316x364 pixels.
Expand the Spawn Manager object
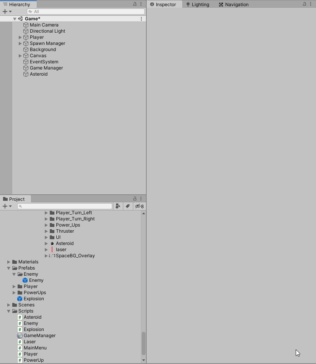click(20, 43)
